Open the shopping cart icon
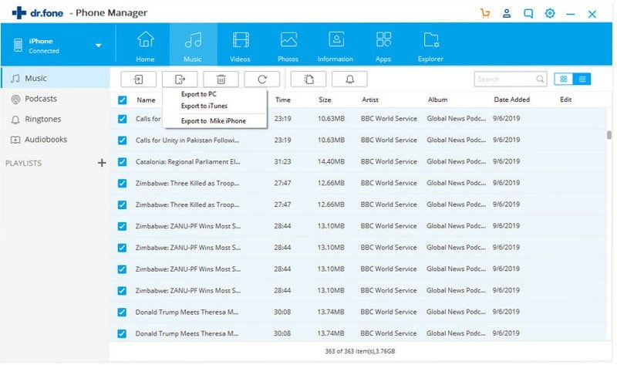 click(x=485, y=13)
